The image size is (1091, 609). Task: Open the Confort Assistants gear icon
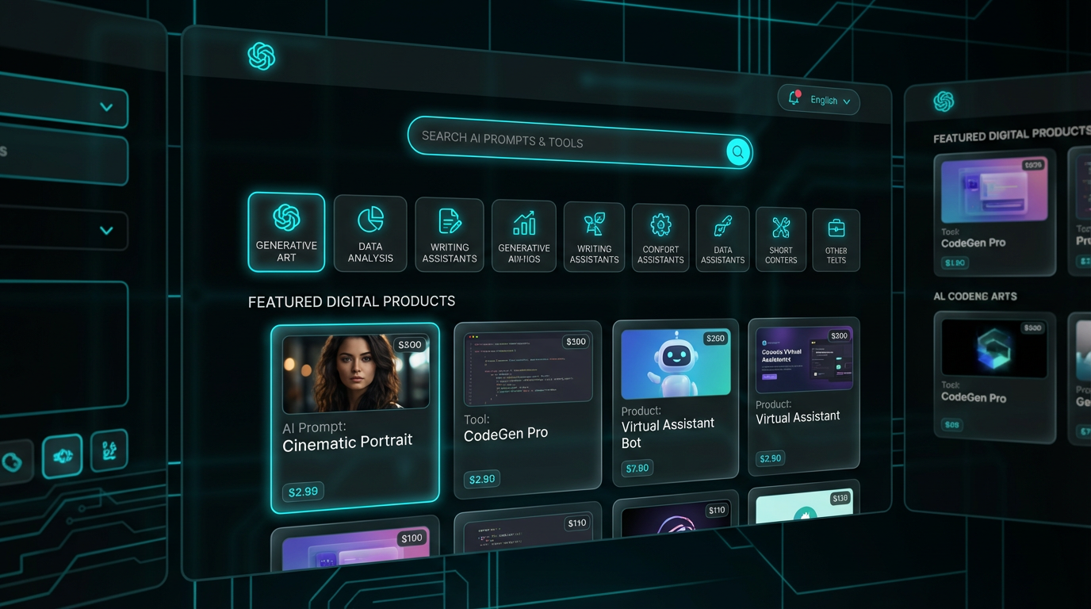pos(660,228)
